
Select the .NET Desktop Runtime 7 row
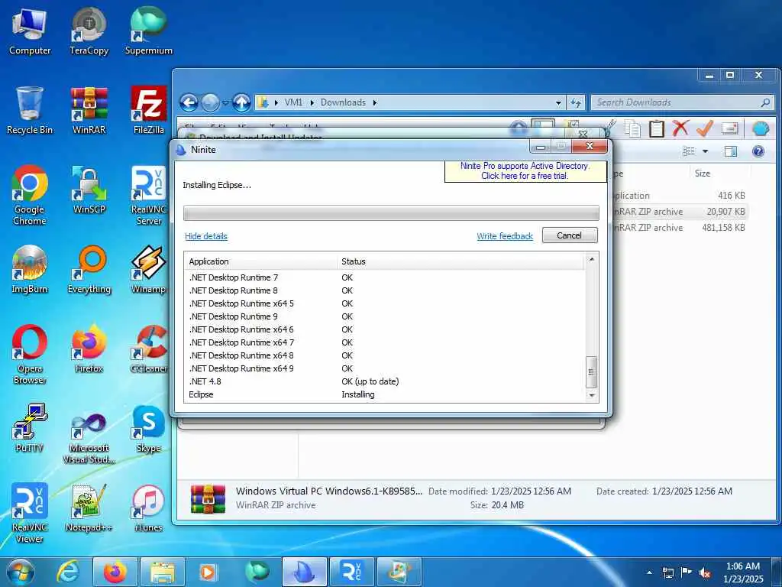coord(384,277)
